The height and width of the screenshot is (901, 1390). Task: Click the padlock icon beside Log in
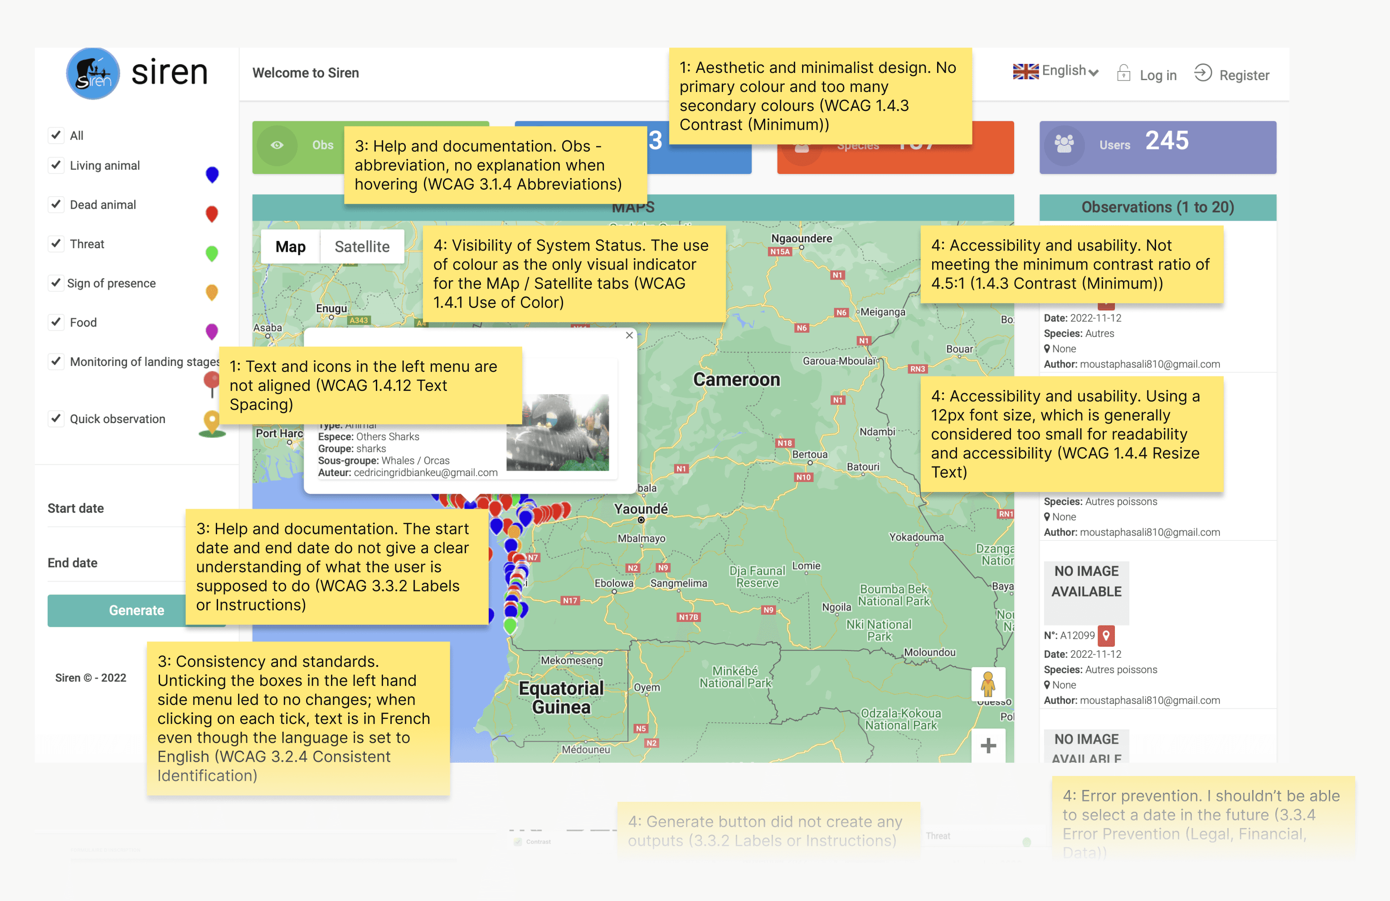[1123, 73]
